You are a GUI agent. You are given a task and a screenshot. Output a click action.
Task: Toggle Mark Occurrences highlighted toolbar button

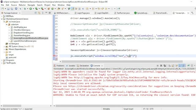click(73, 9)
